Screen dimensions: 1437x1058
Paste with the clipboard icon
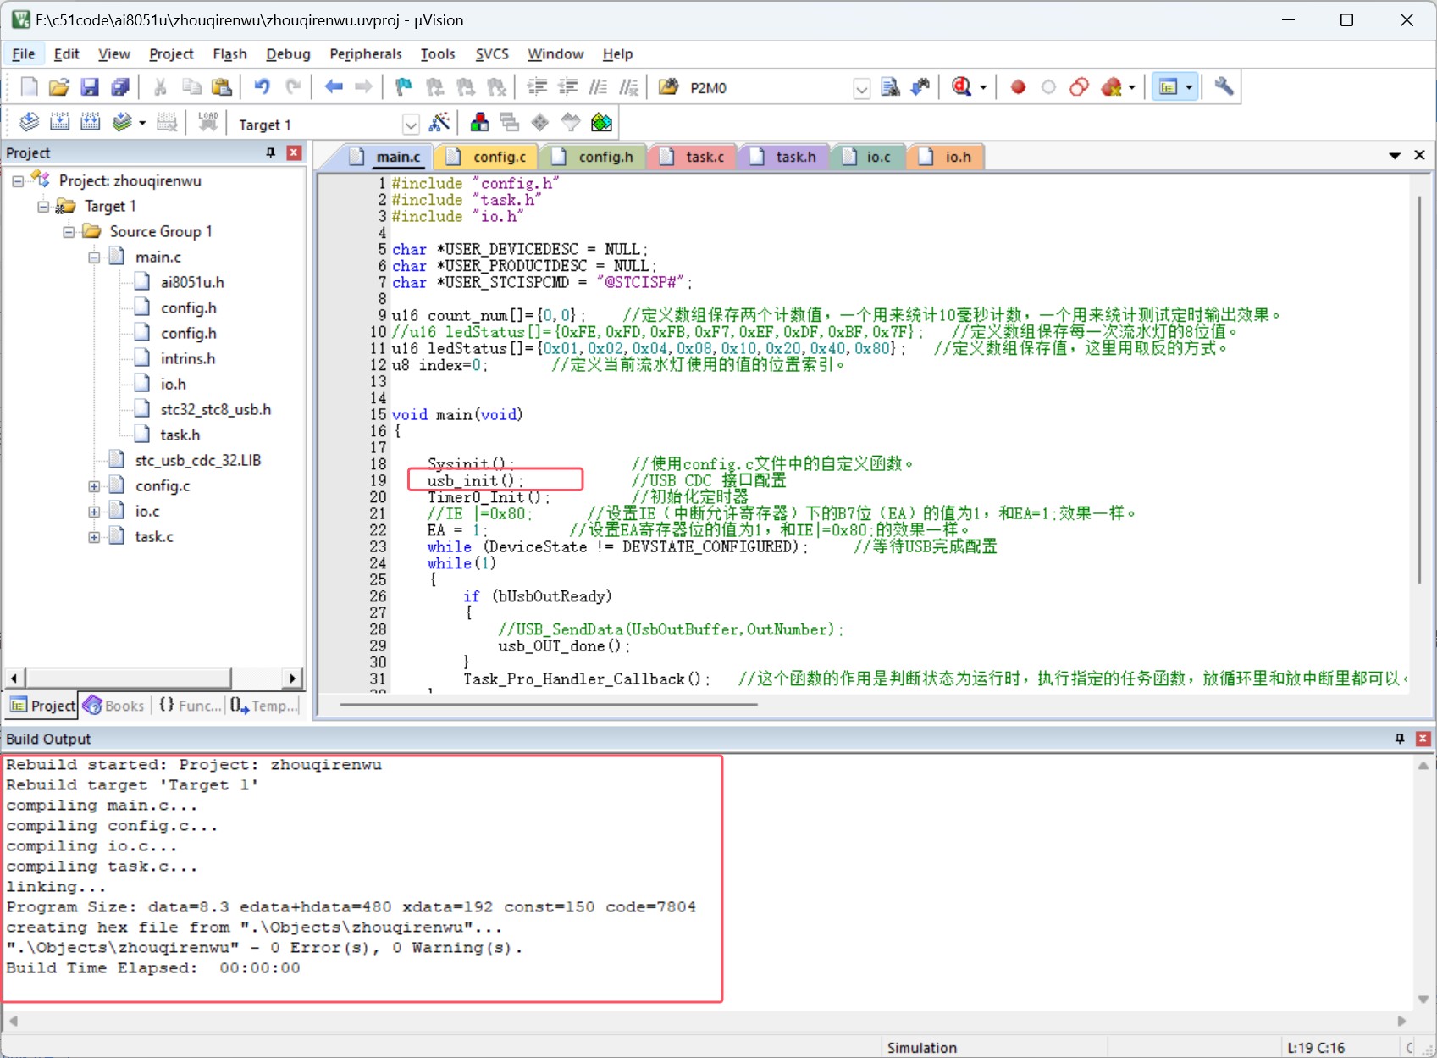222,87
